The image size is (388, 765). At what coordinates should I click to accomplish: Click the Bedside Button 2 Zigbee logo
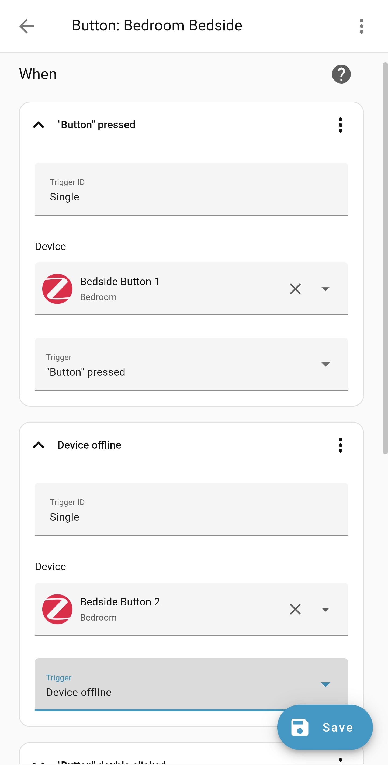pyautogui.click(x=57, y=609)
